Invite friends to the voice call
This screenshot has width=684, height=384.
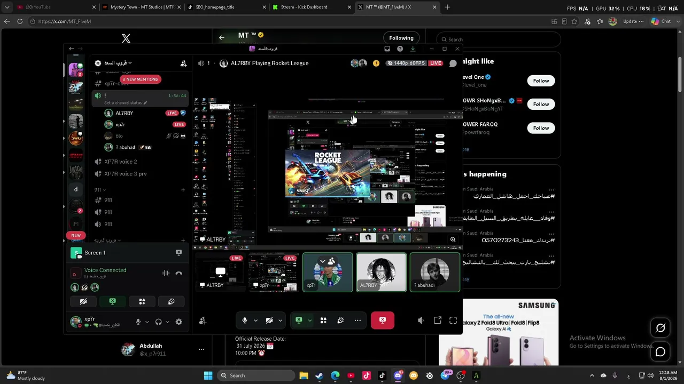[x=203, y=321]
